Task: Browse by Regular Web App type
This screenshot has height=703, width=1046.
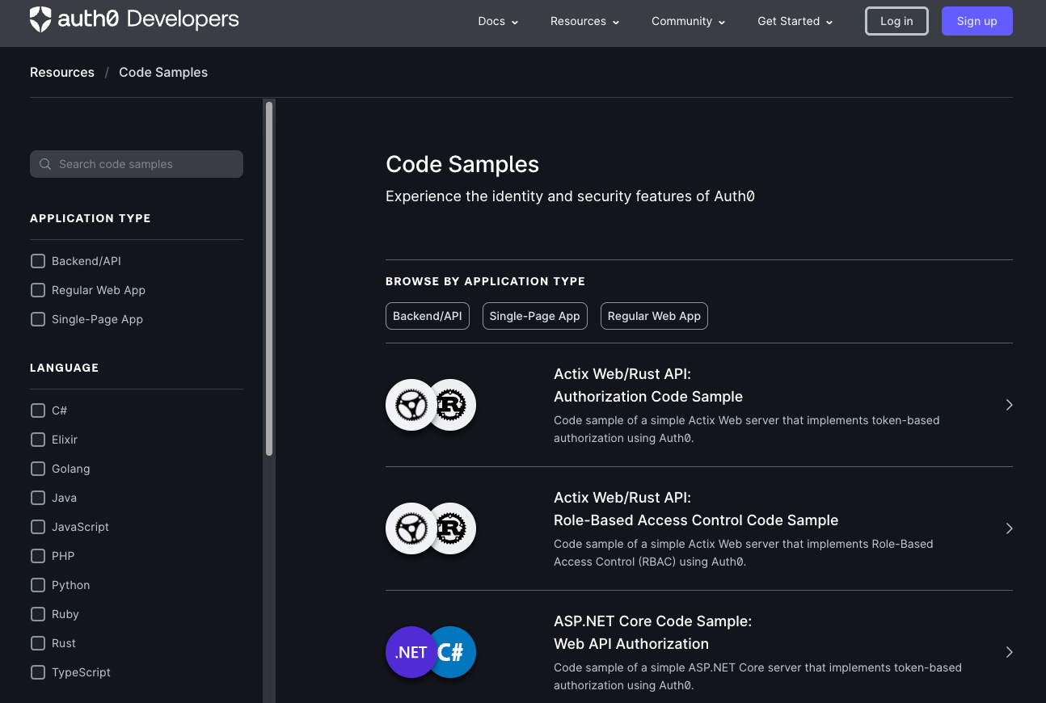Action: click(654, 316)
